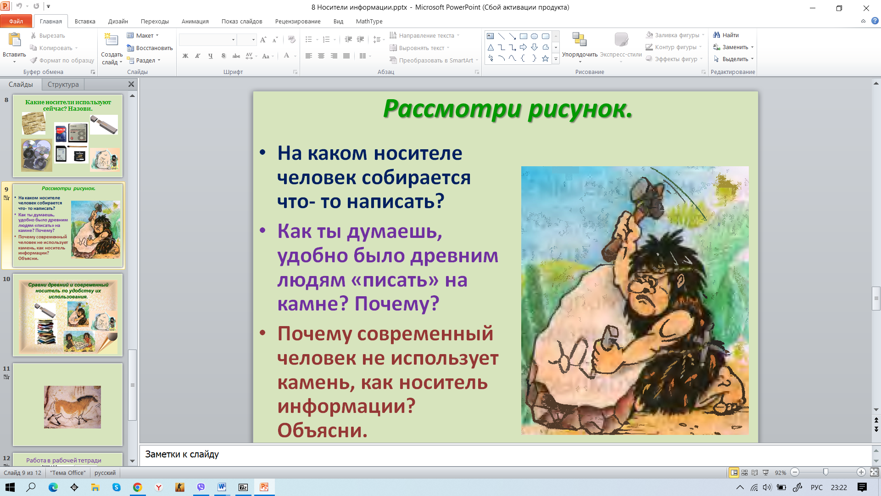881x496 pixels.
Task: Click the strikethrough abc icon
Action: click(x=236, y=56)
